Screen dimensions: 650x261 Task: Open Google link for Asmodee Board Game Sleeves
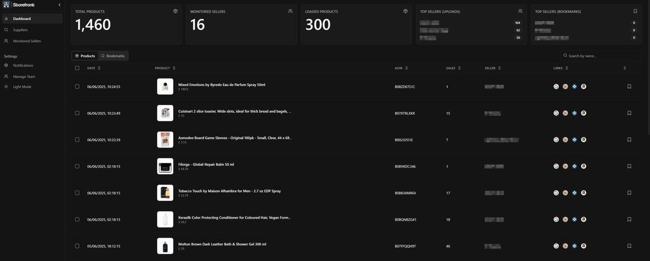click(x=556, y=140)
